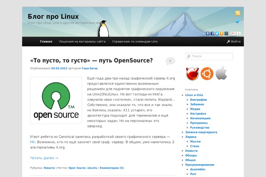Screen dimensions: 266x177
Task: Open the Стихи subcategory
Action: (195, 146)
